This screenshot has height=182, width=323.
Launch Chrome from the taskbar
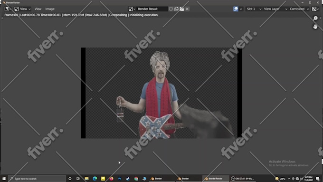click(136, 179)
